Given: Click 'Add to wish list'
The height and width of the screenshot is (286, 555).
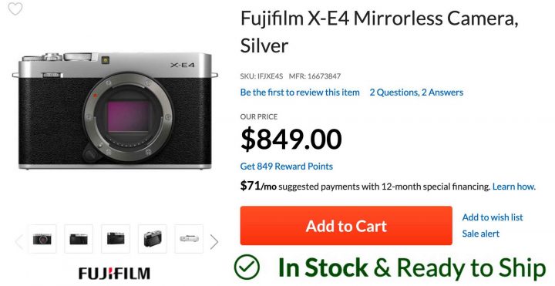Looking at the screenshot, I should coord(493,217).
